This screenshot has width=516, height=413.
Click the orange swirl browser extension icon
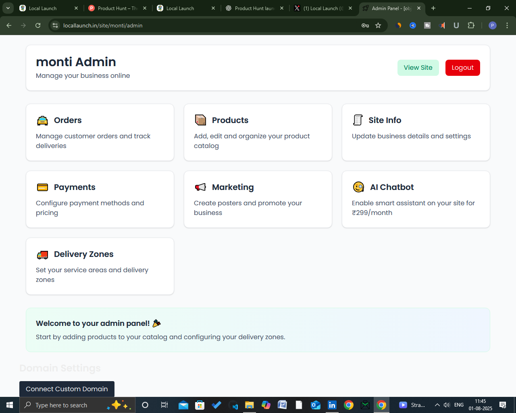[399, 25]
